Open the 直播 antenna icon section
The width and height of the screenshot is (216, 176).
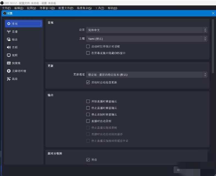[x=9, y=32]
